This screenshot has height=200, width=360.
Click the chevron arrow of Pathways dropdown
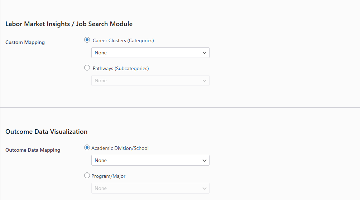tap(205, 81)
